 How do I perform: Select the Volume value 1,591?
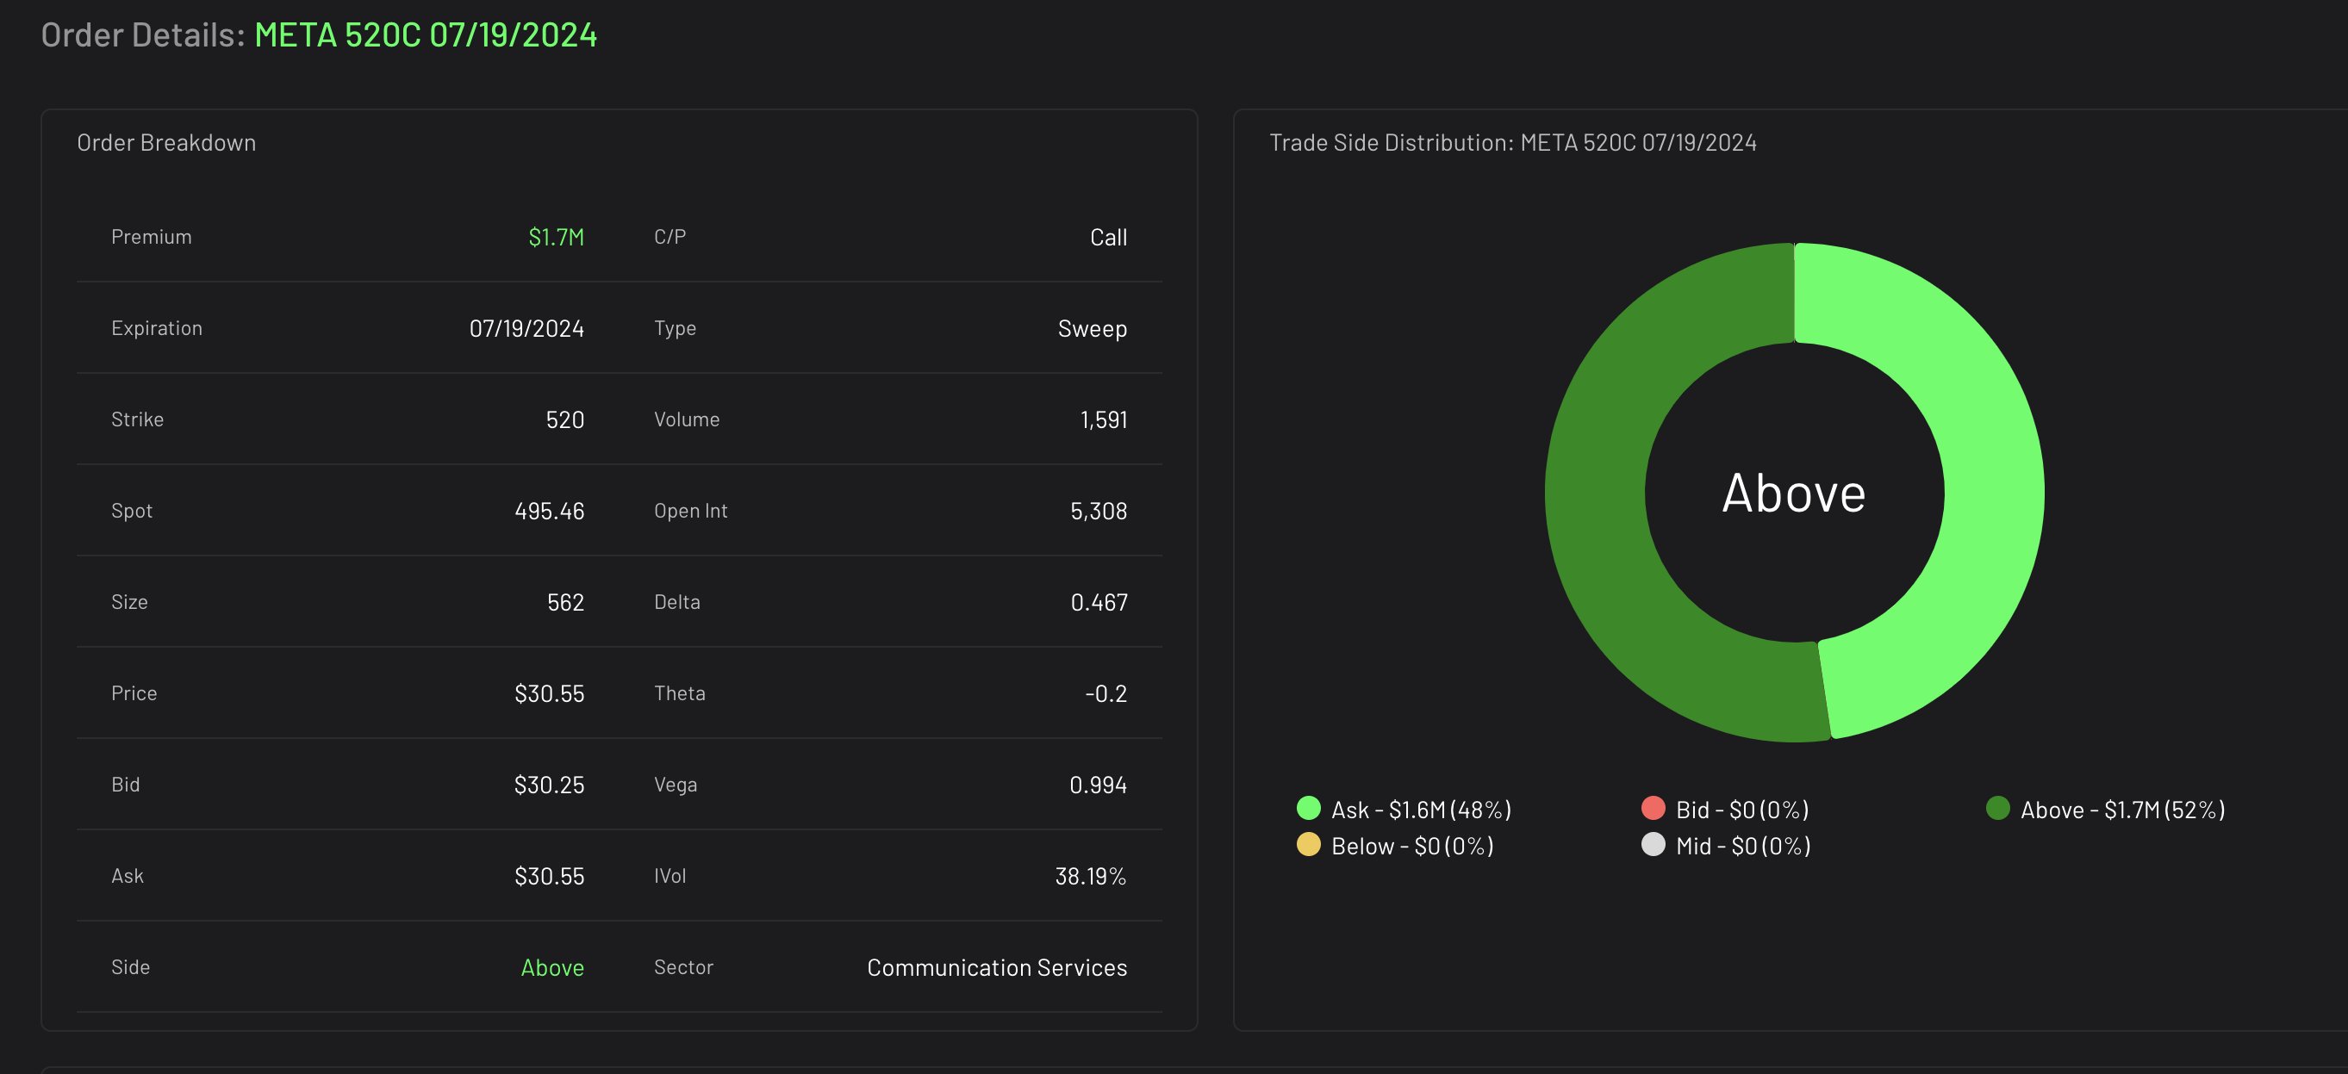(x=1104, y=419)
